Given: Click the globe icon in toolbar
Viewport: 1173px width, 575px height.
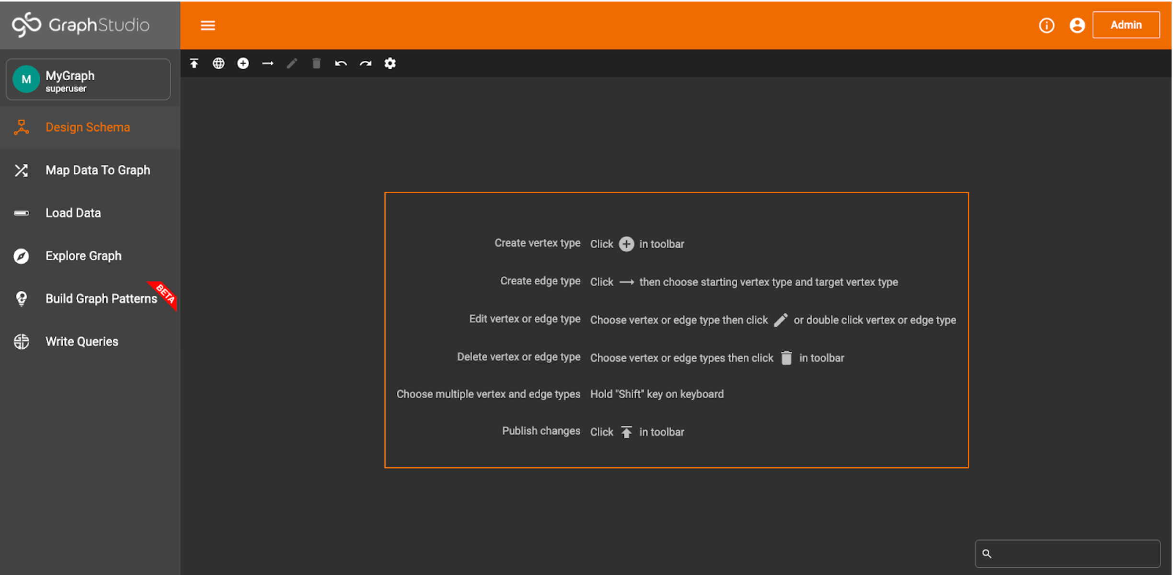Looking at the screenshot, I should (x=218, y=63).
